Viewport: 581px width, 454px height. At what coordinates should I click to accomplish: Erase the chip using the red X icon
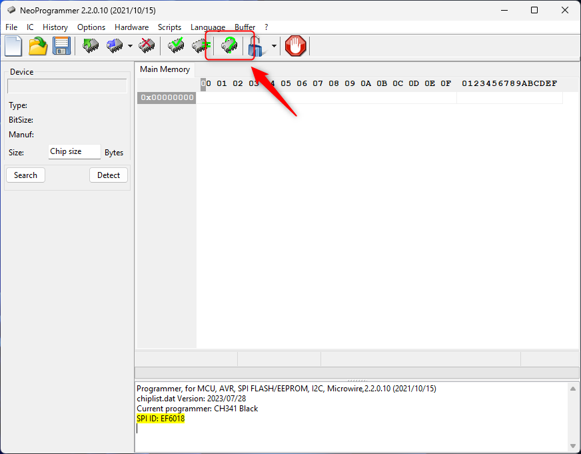pyautogui.click(x=147, y=46)
